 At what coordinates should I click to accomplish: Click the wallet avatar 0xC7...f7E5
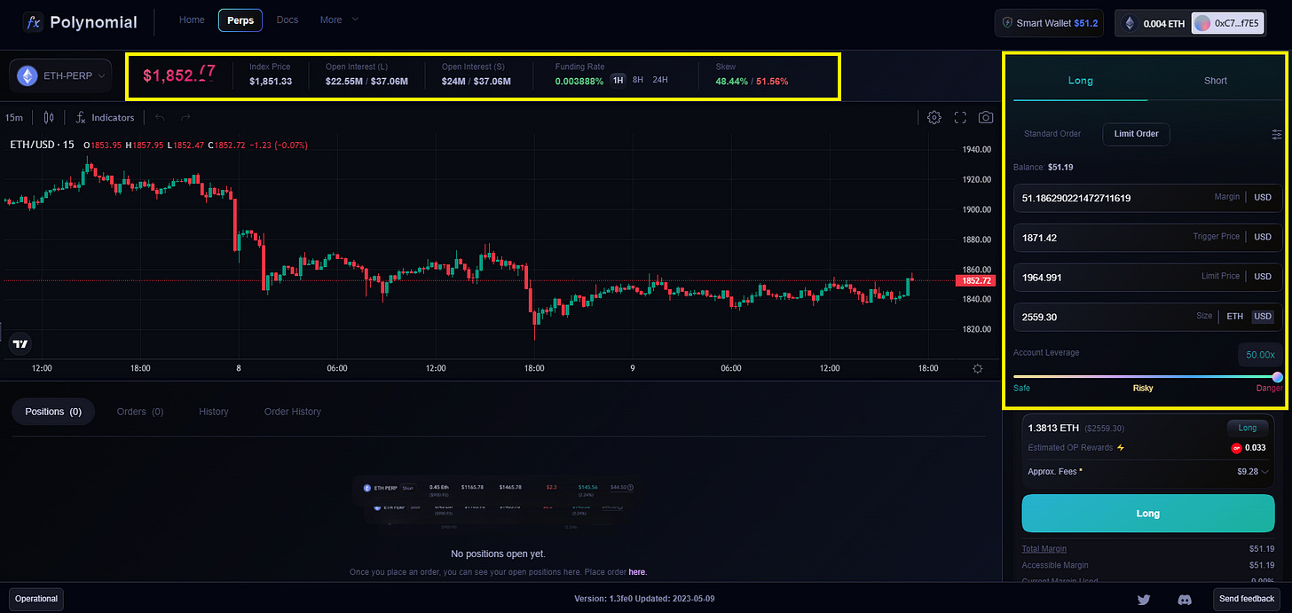tap(1203, 24)
